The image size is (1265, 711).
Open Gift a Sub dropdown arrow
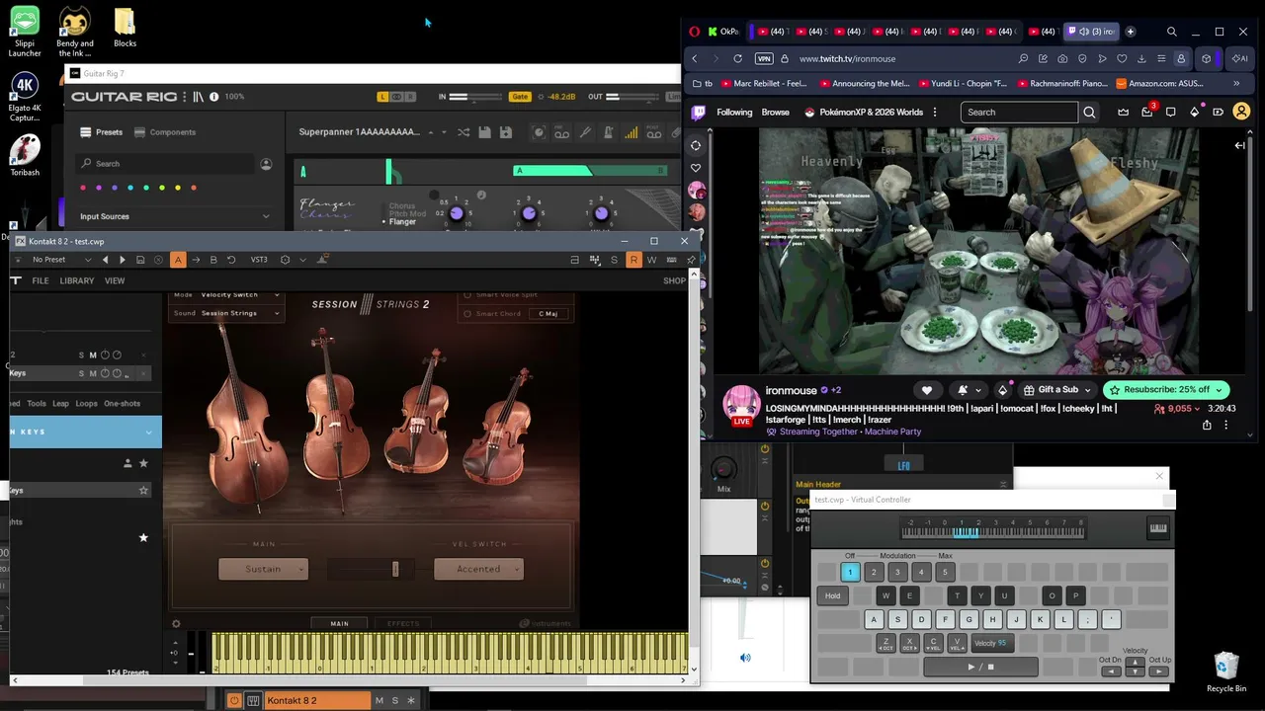point(1087,390)
